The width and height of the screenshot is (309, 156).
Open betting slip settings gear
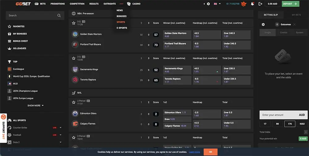coord(263,24)
